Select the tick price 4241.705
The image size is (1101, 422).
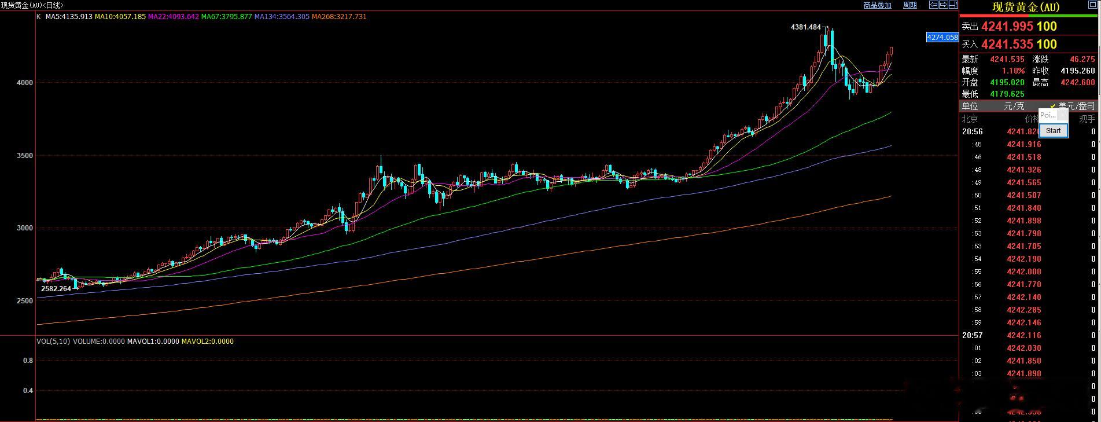point(1024,246)
